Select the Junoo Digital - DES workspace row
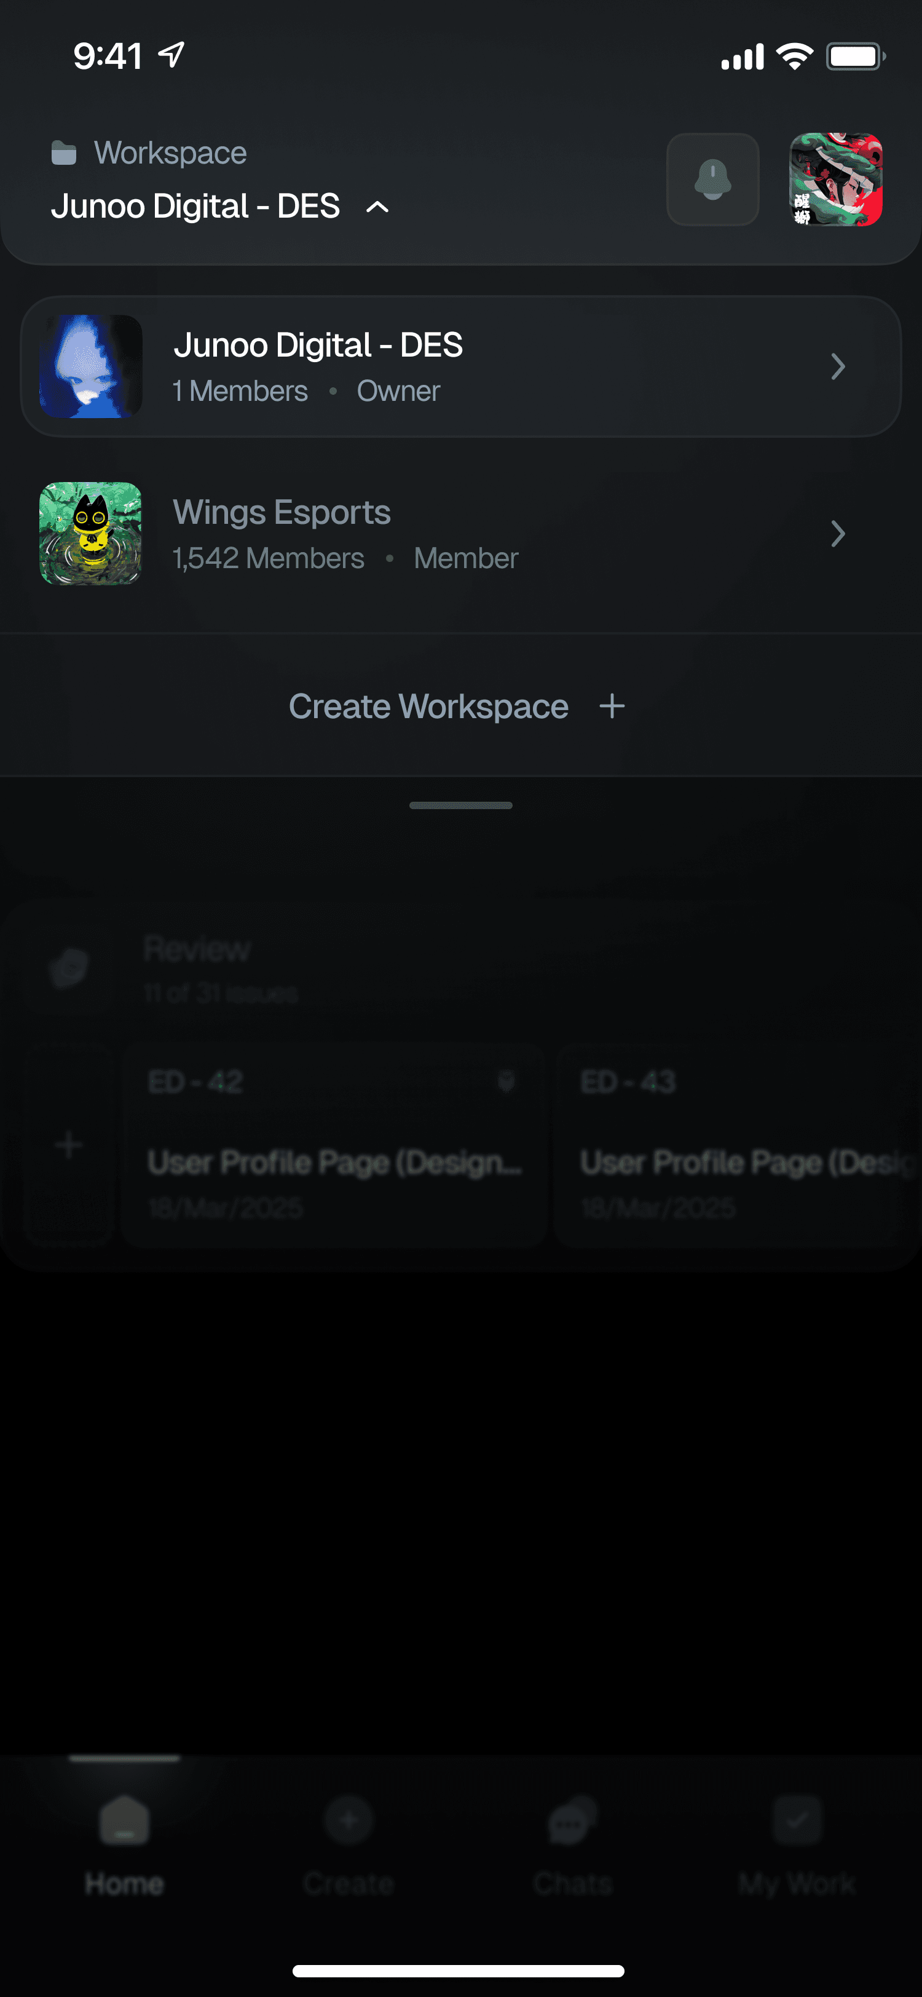 461,366
